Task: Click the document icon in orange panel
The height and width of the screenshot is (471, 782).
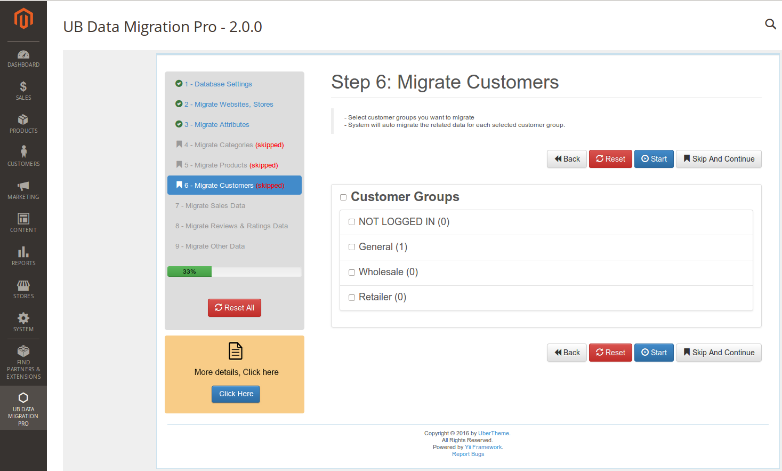Action: click(x=236, y=351)
